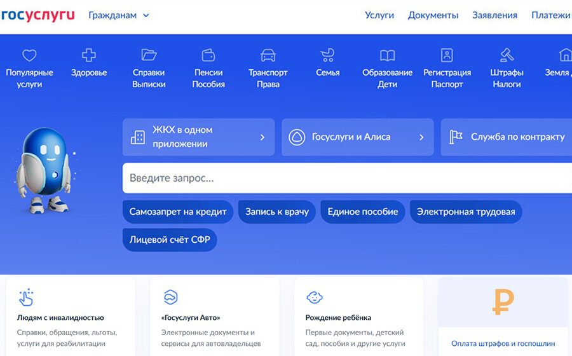Viewport: 572px width, 356px height.
Task: Open the Популярные услуги category label
Action: tap(29, 78)
